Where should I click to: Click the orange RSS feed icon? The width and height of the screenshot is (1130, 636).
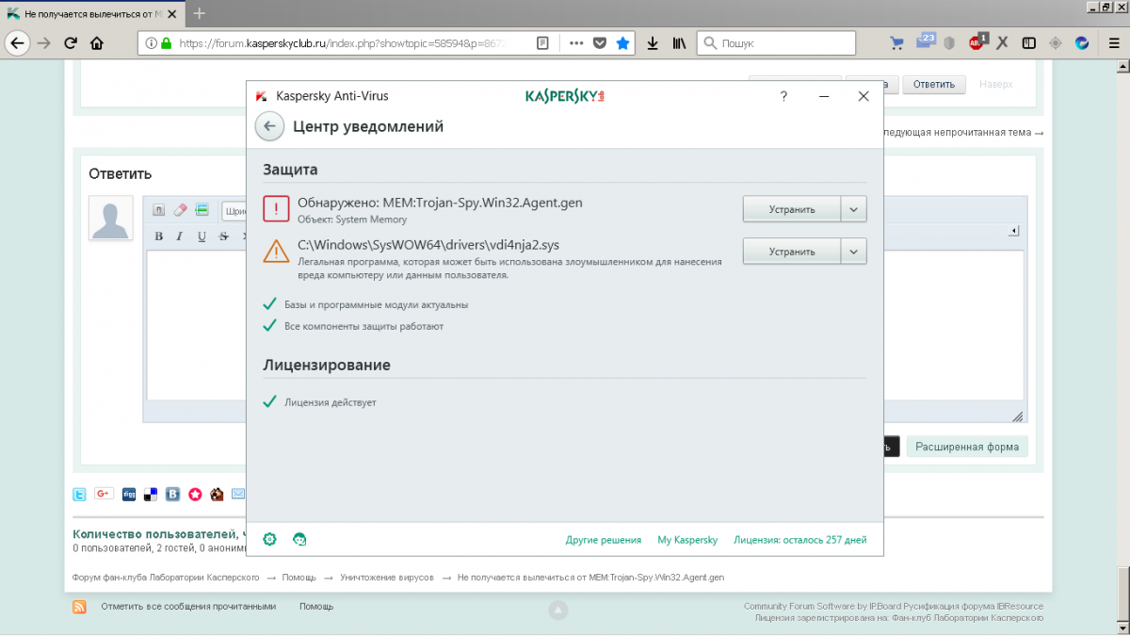point(80,607)
